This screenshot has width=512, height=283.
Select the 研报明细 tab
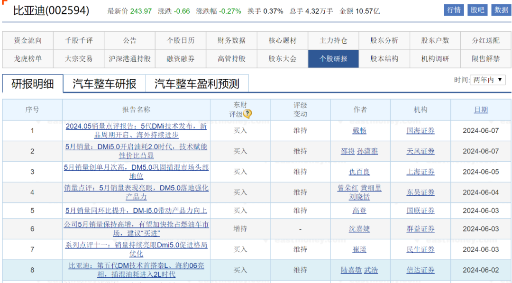coord(33,83)
